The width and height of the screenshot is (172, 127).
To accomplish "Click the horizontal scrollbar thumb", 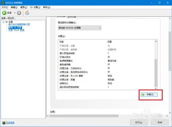I will click(x=84, y=116).
